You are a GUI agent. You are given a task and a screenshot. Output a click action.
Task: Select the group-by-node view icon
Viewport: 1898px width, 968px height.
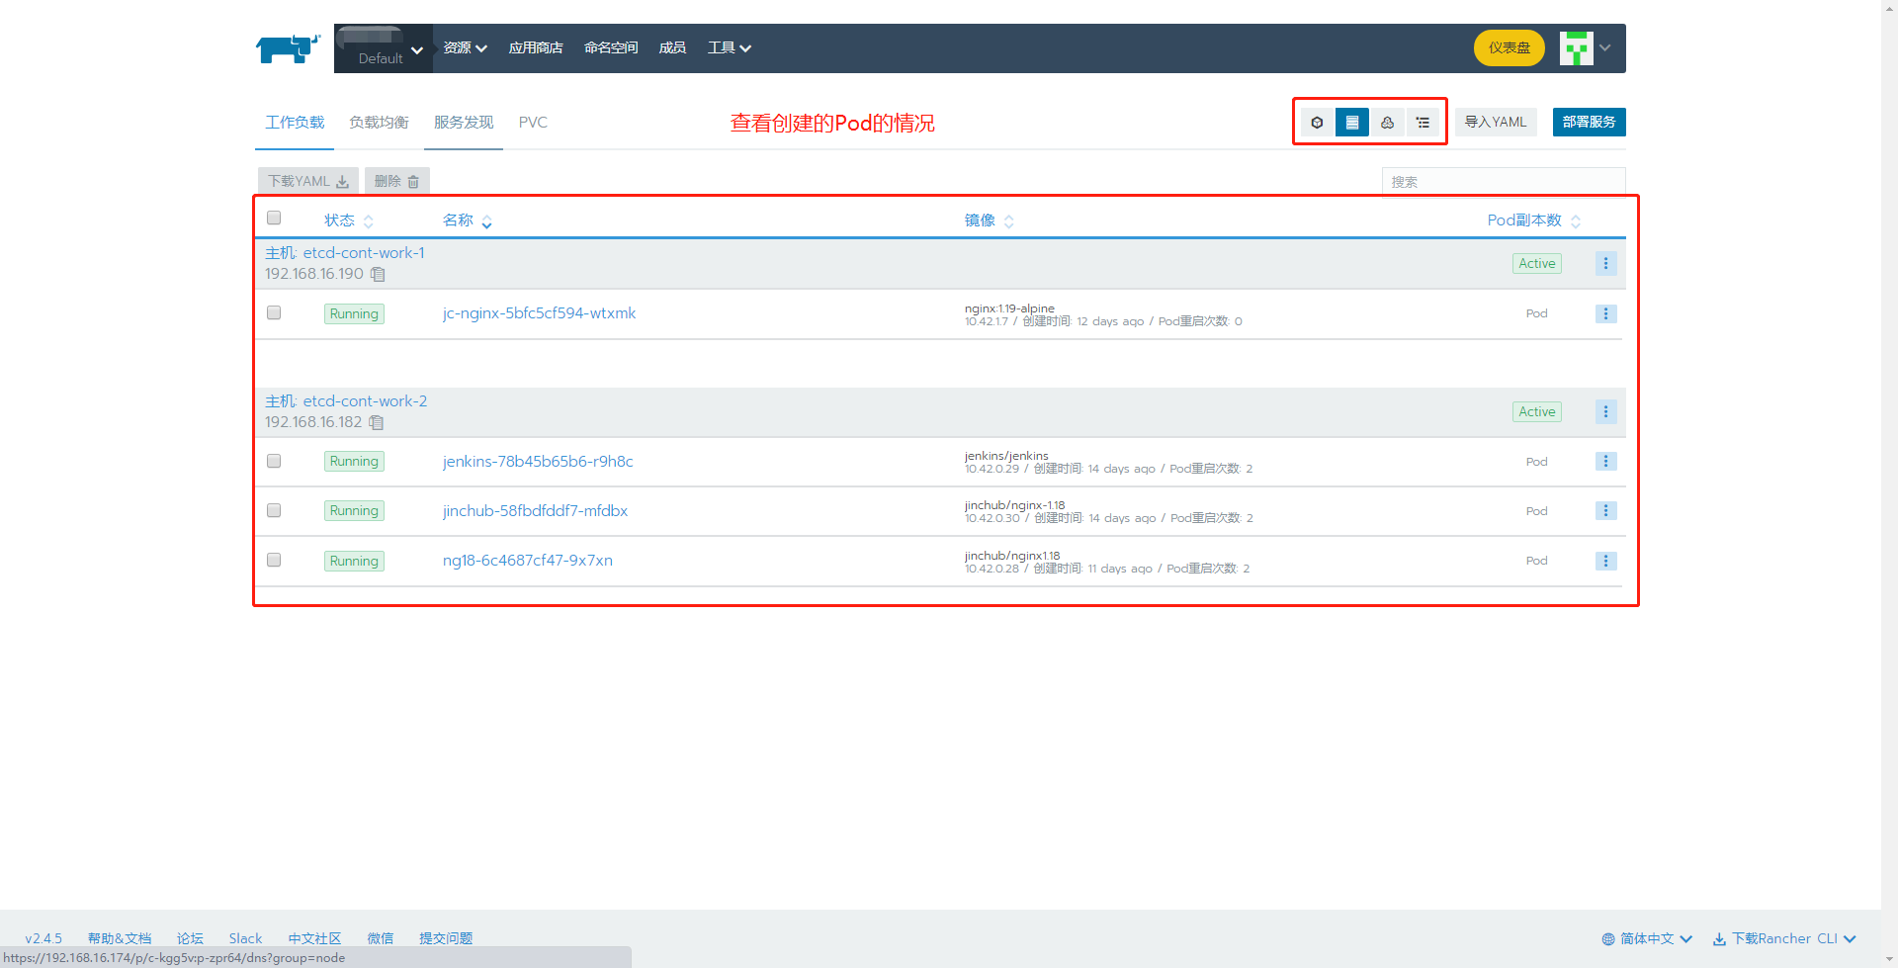click(1352, 123)
